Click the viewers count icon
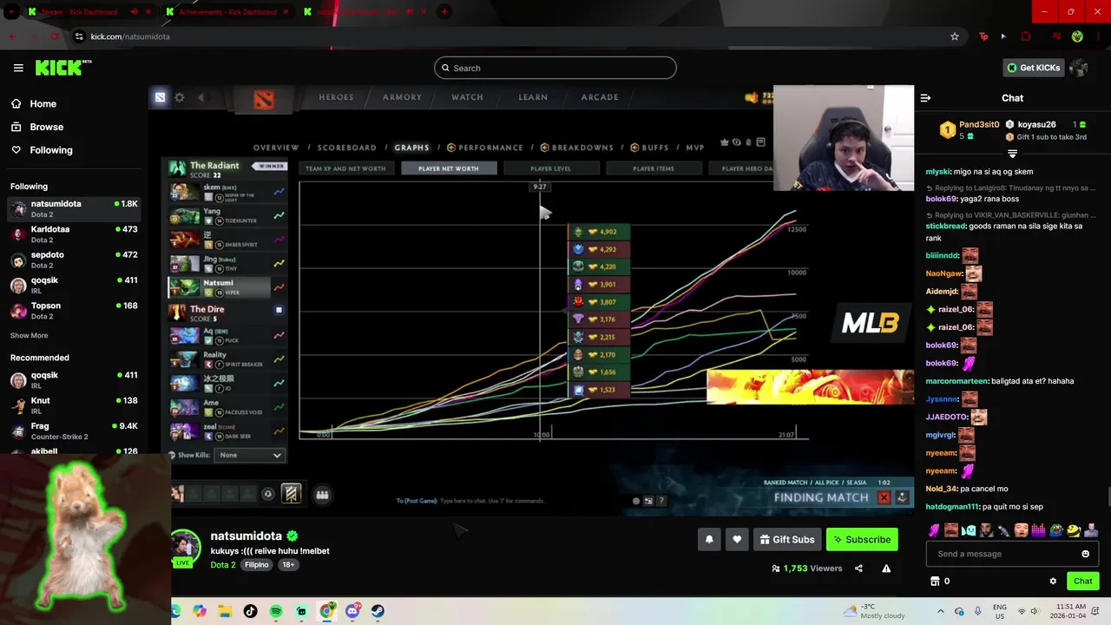The width and height of the screenshot is (1111, 625). tap(775, 569)
